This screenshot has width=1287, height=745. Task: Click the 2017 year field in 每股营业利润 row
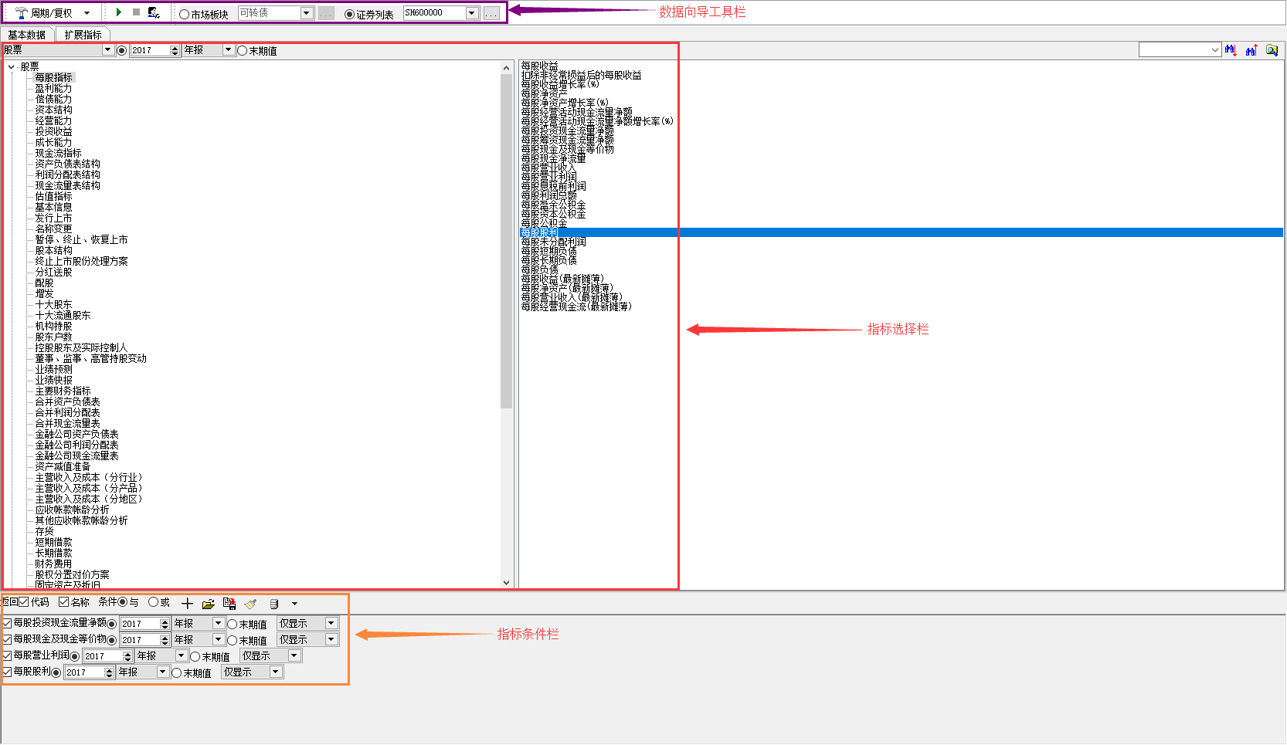104,656
